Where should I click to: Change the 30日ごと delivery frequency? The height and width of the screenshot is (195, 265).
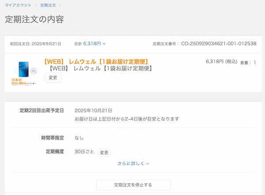(104, 152)
